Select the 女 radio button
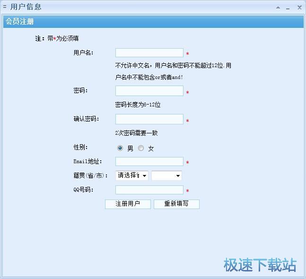 tap(141, 148)
